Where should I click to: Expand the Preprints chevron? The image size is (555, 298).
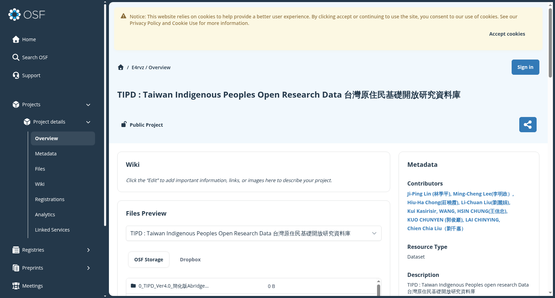88,268
